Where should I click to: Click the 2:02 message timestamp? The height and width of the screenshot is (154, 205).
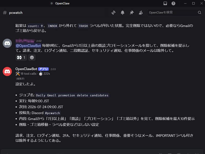39,41
